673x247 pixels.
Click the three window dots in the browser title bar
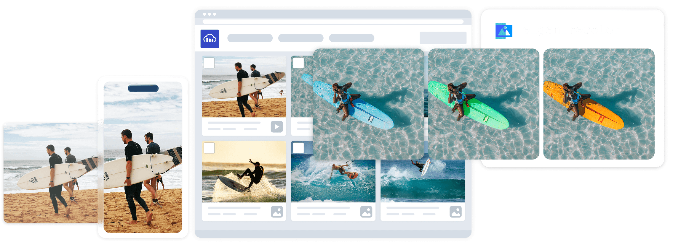(x=210, y=14)
